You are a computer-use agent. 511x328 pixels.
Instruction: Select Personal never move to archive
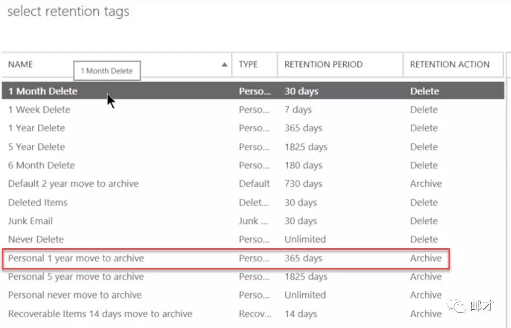tap(75, 295)
